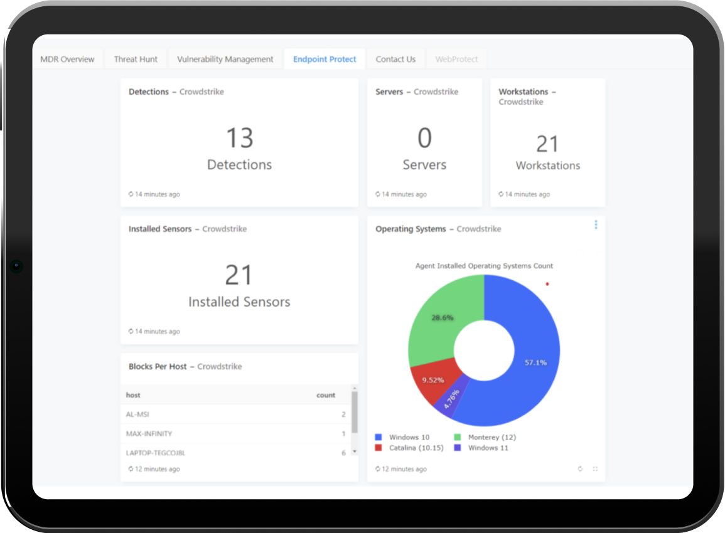Open the MDR Overview tab
This screenshot has width=725, height=533.
[67, 59]
